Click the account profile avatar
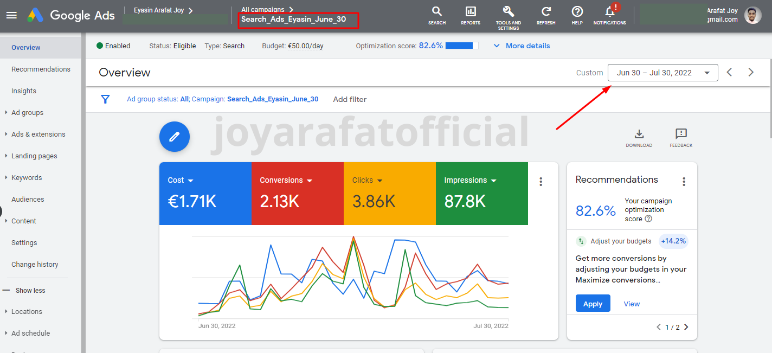Viewport: 772px width, 353px height. pyautogui.click(x=752, y=15)
